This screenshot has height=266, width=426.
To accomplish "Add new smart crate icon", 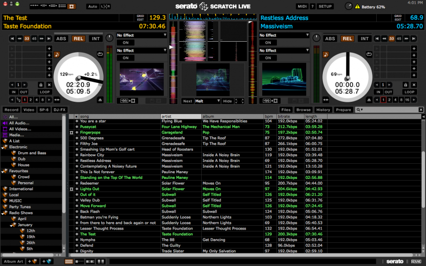I will coord(47,261).
